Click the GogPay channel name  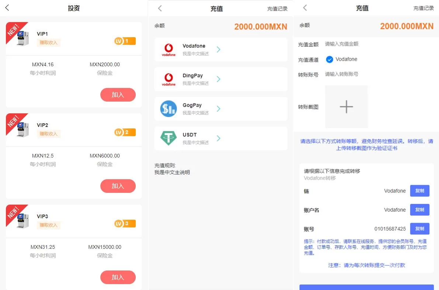pos(192,105)
